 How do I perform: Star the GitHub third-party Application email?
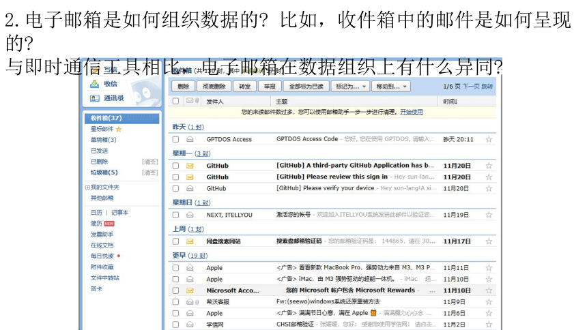489,166
